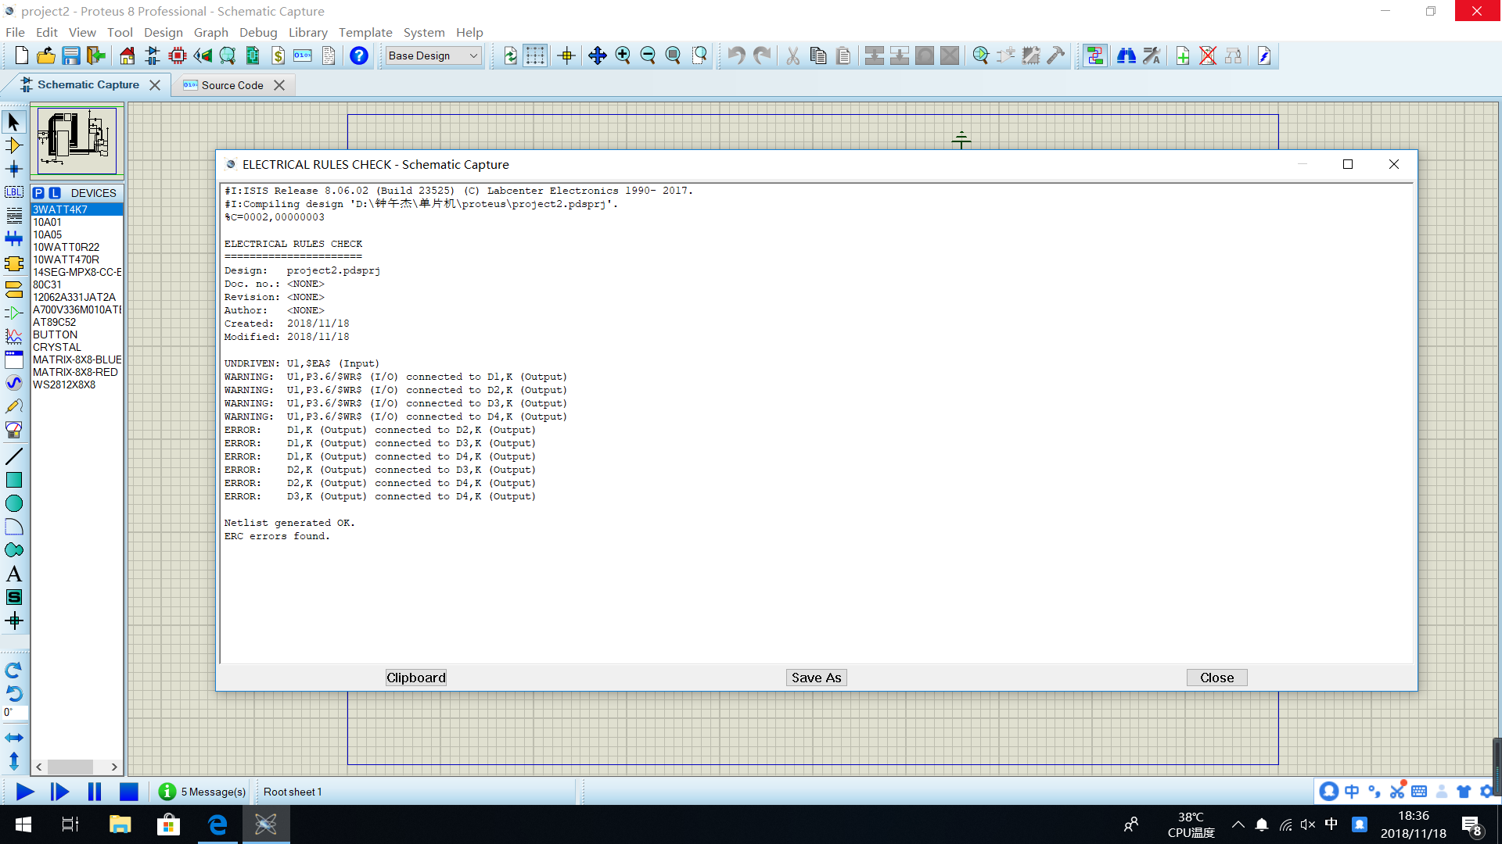Select 3WATT4K7 in the devices list
The image size is (1502, 844).
coord(77,209)
